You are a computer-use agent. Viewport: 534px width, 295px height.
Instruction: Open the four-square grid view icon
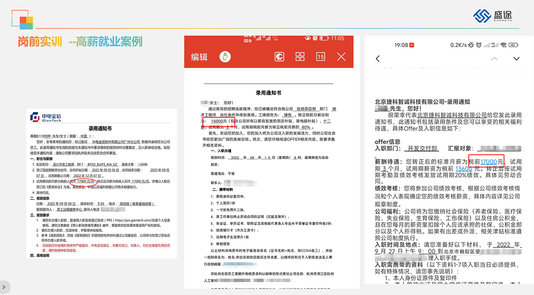point(300,56)
